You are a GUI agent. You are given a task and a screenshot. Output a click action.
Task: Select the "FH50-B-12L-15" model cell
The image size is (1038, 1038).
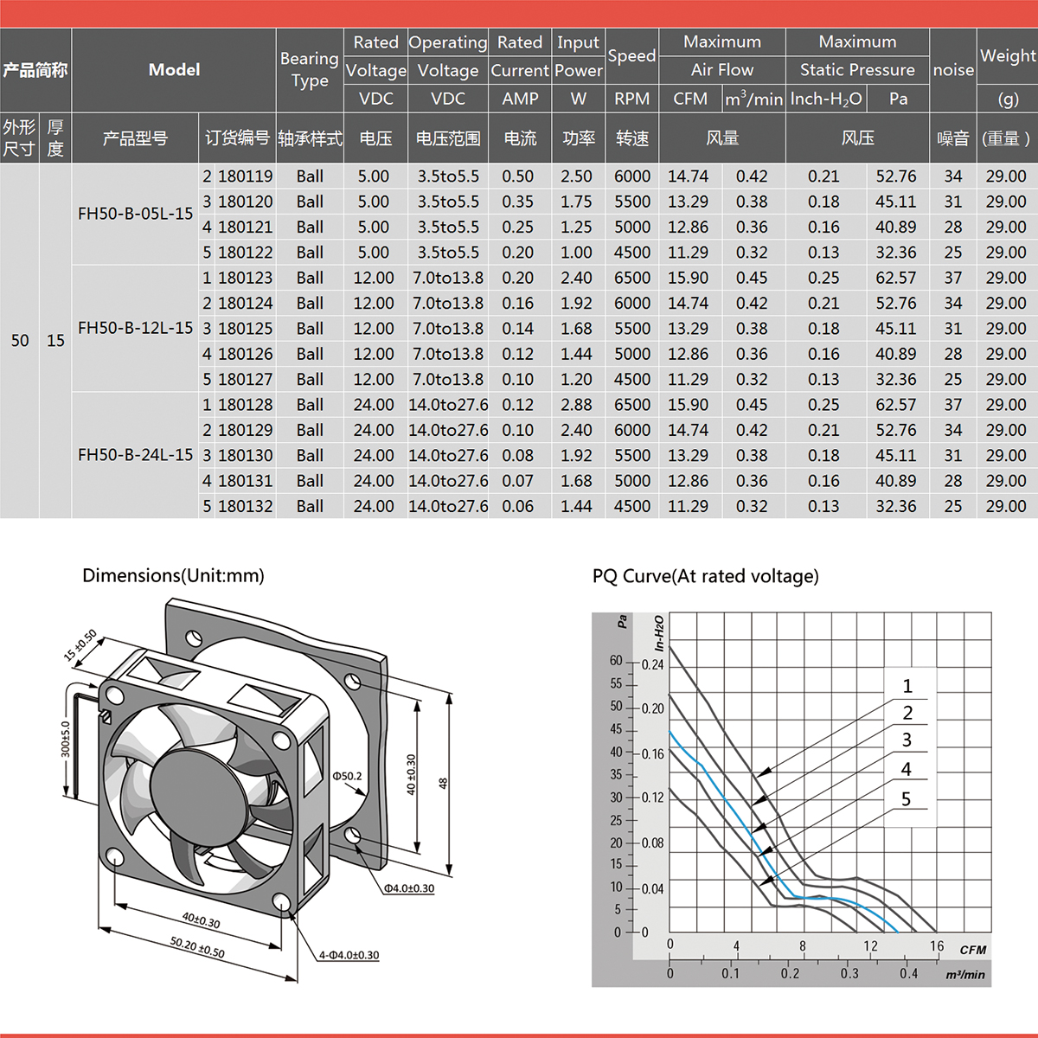(136, 328)
